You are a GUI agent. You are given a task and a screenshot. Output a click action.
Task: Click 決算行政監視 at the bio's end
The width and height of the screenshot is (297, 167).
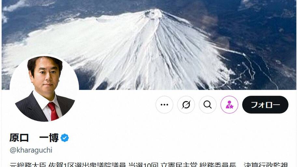pyautogui.click(x=266, y=165)
